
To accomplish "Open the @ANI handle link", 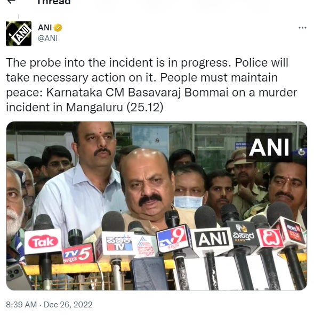I will [48, 38].
